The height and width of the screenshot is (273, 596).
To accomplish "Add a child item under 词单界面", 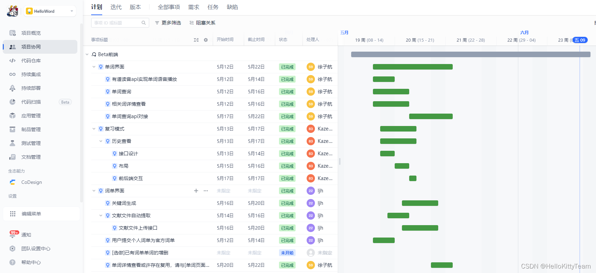I will (196, 191).
